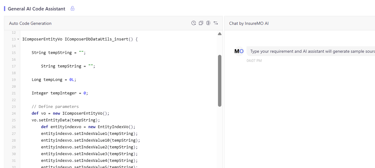
Task: Collapse code fold arrow at line 13
Action: [18, 39]
